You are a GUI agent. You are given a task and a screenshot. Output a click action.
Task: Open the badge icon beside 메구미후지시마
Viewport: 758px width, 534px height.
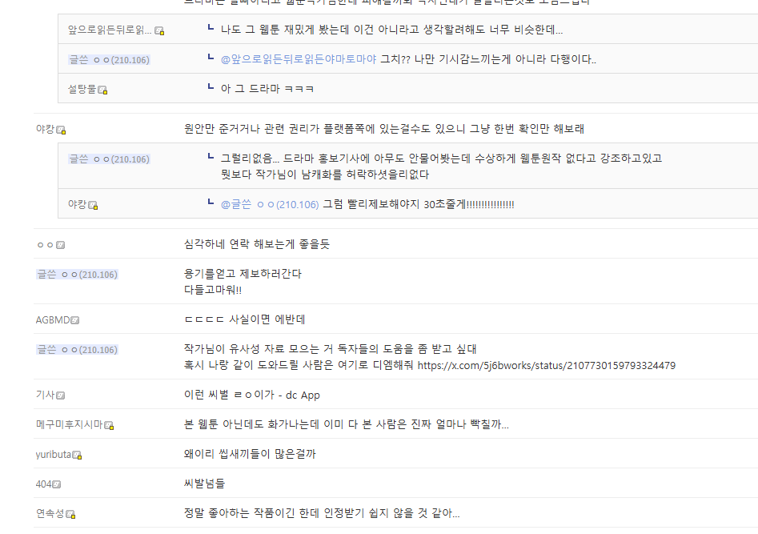(109, 426)
